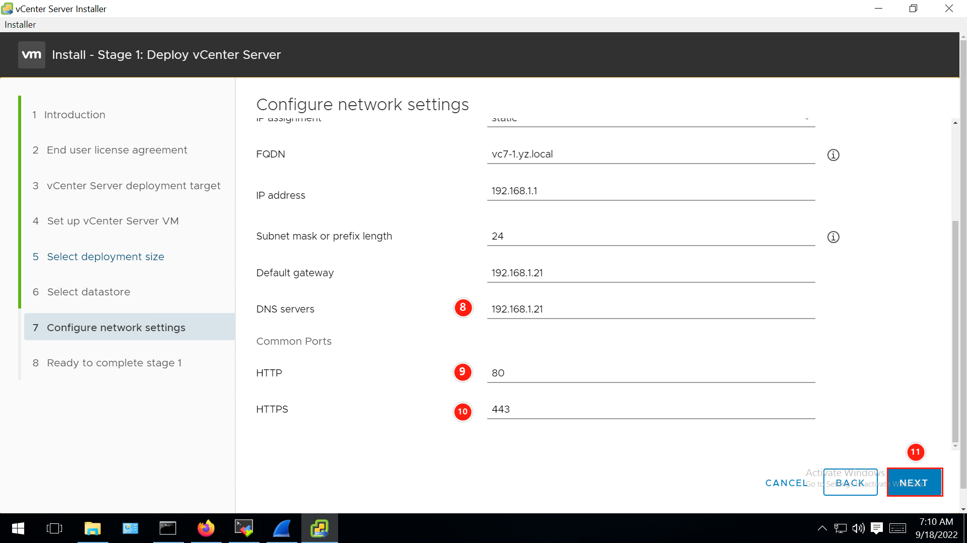Click the clock showing 7:10 AM

(936, 522)
